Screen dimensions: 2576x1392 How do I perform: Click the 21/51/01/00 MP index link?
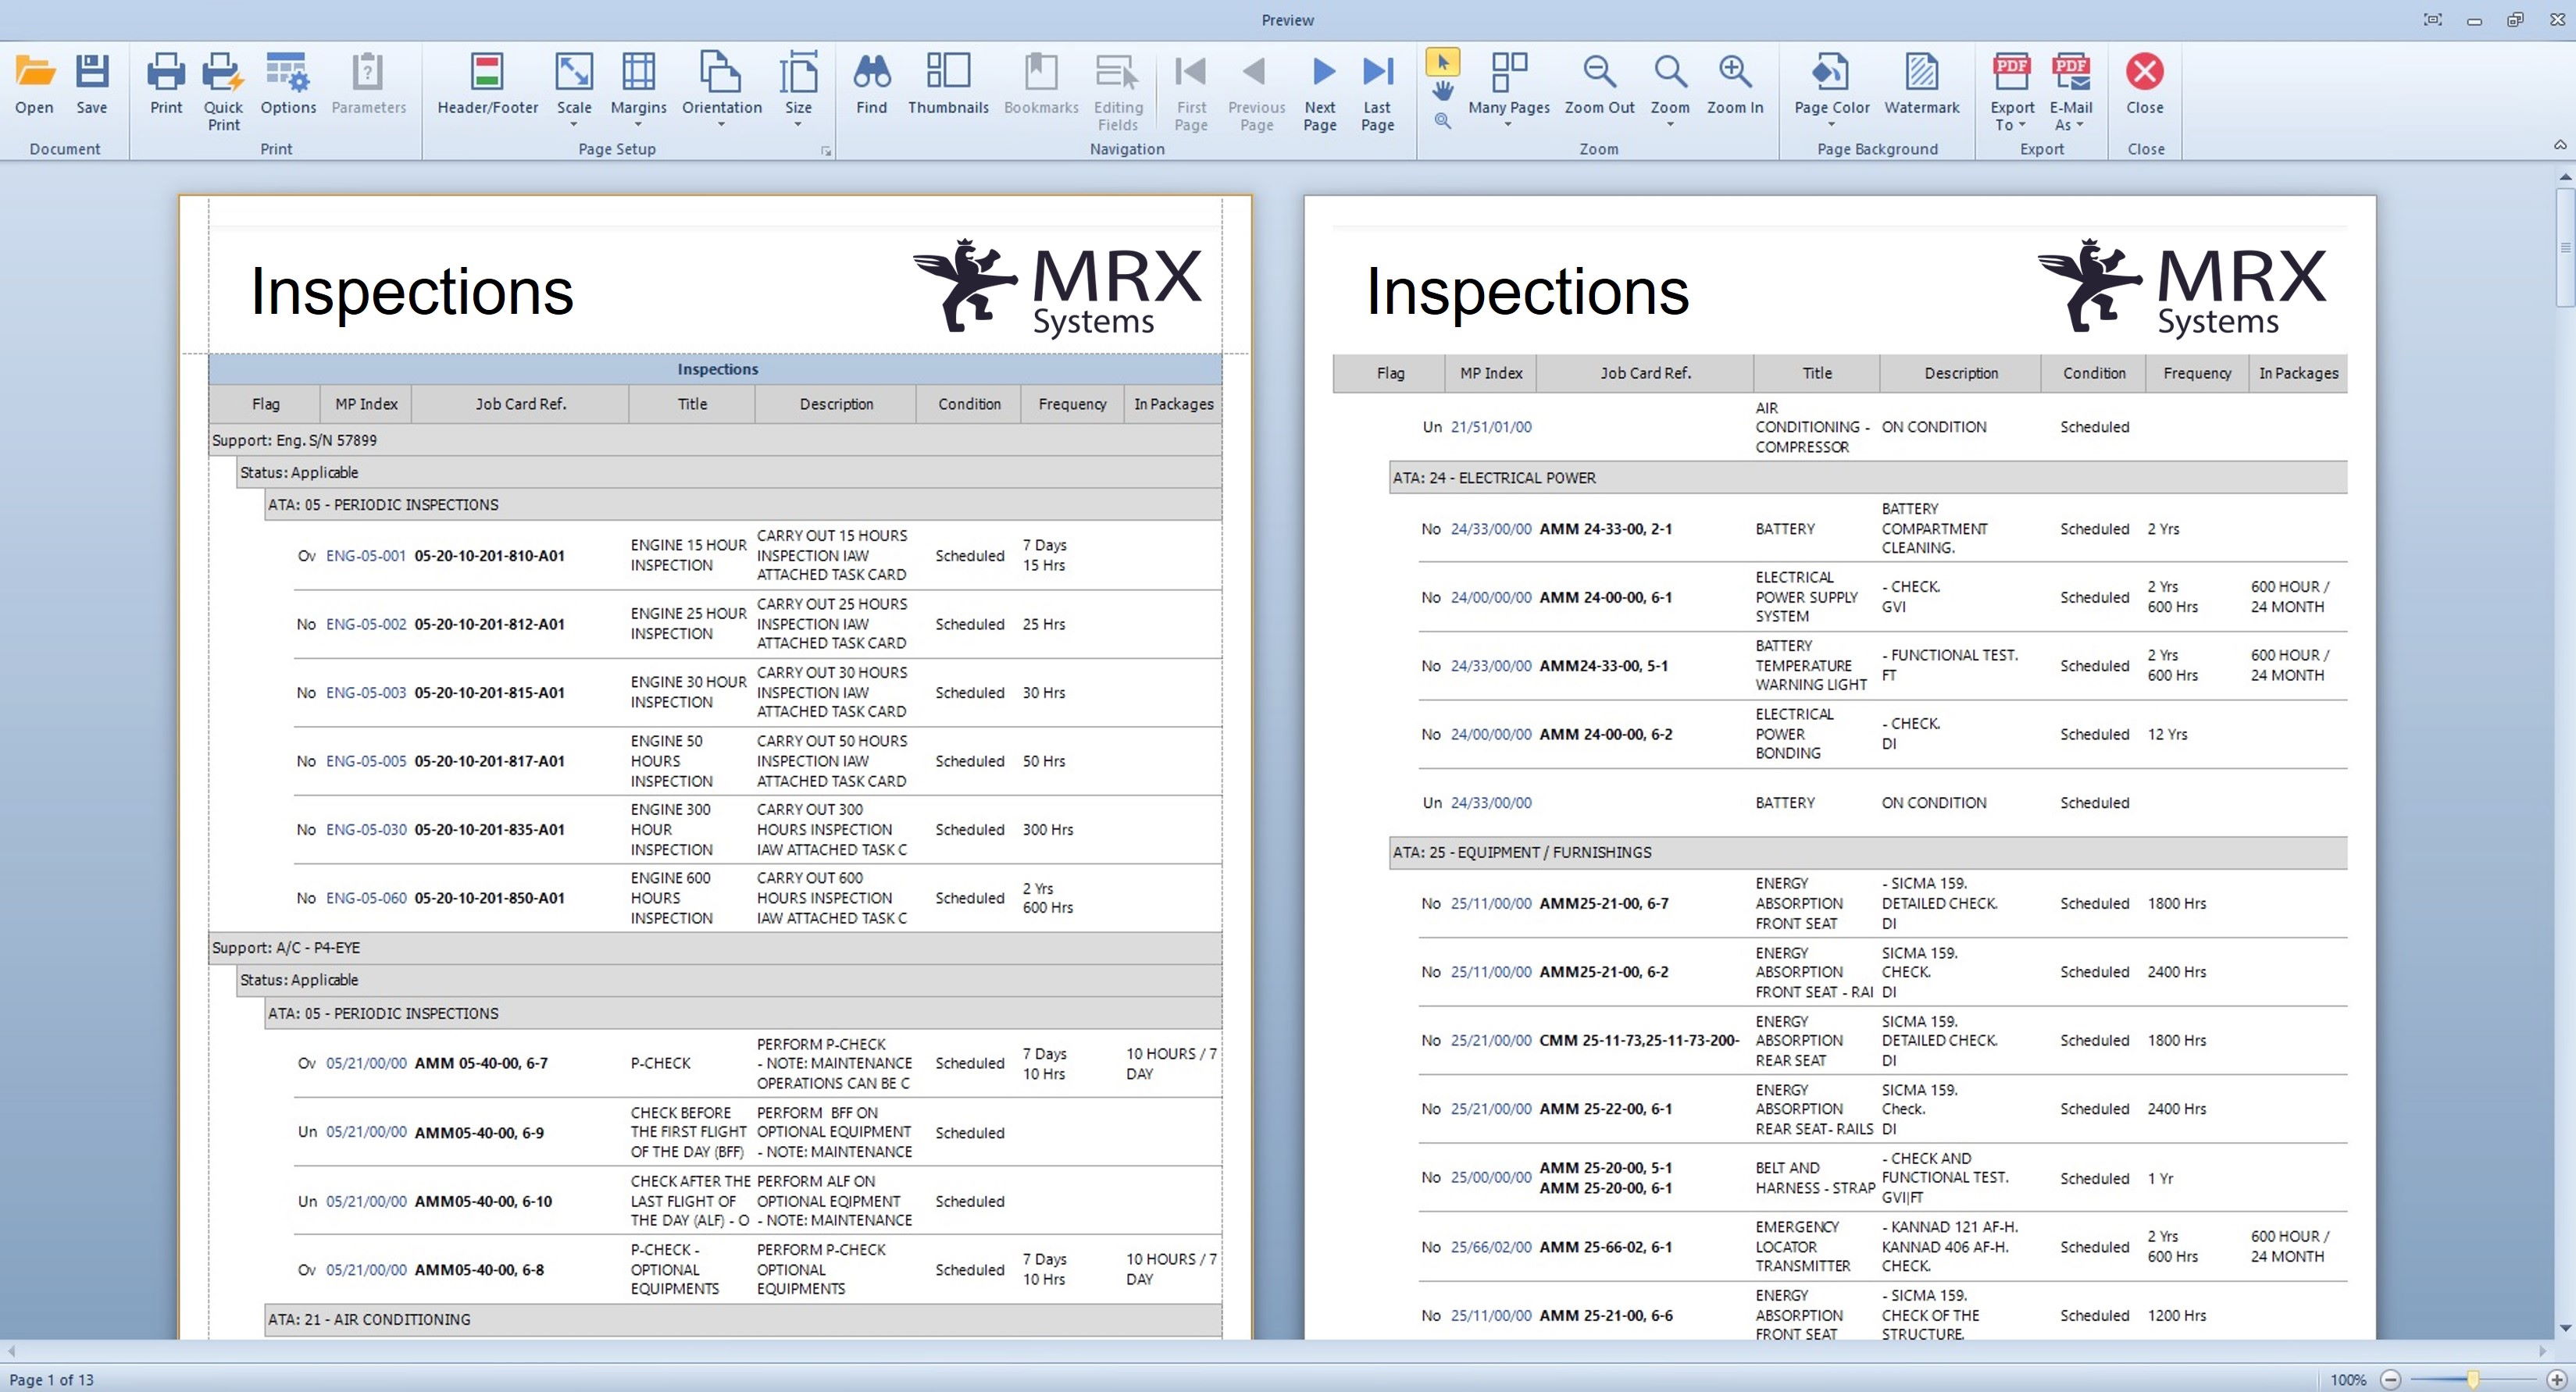click(x=1491, y=427)
